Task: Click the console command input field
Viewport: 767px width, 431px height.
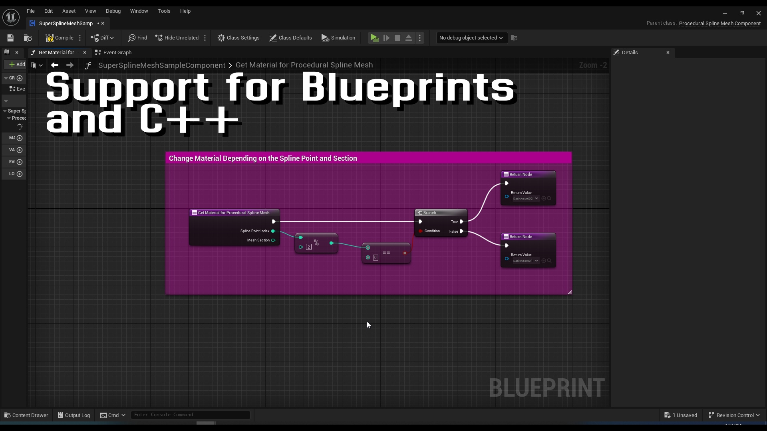Action: click(191, 415)
